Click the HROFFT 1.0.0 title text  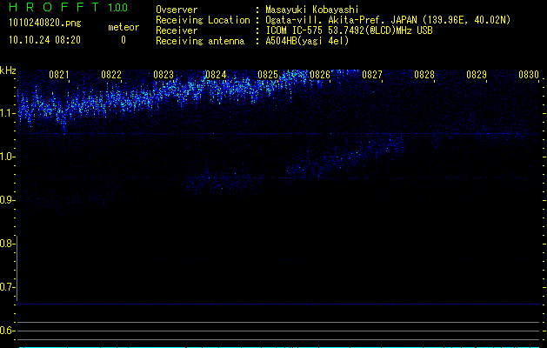[x=69, y=7]
